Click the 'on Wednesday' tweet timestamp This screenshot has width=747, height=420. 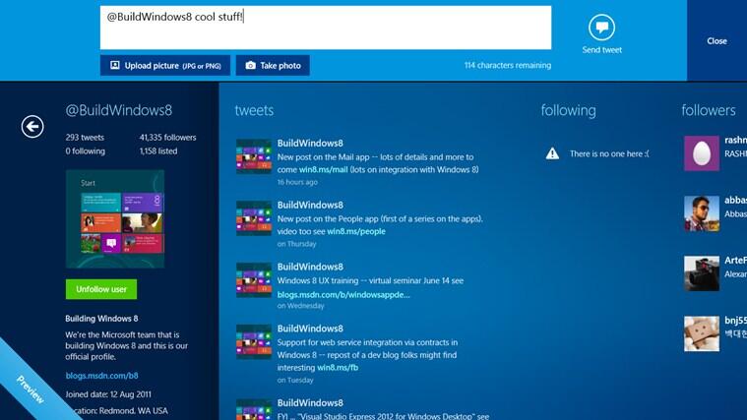pos(300,306)
